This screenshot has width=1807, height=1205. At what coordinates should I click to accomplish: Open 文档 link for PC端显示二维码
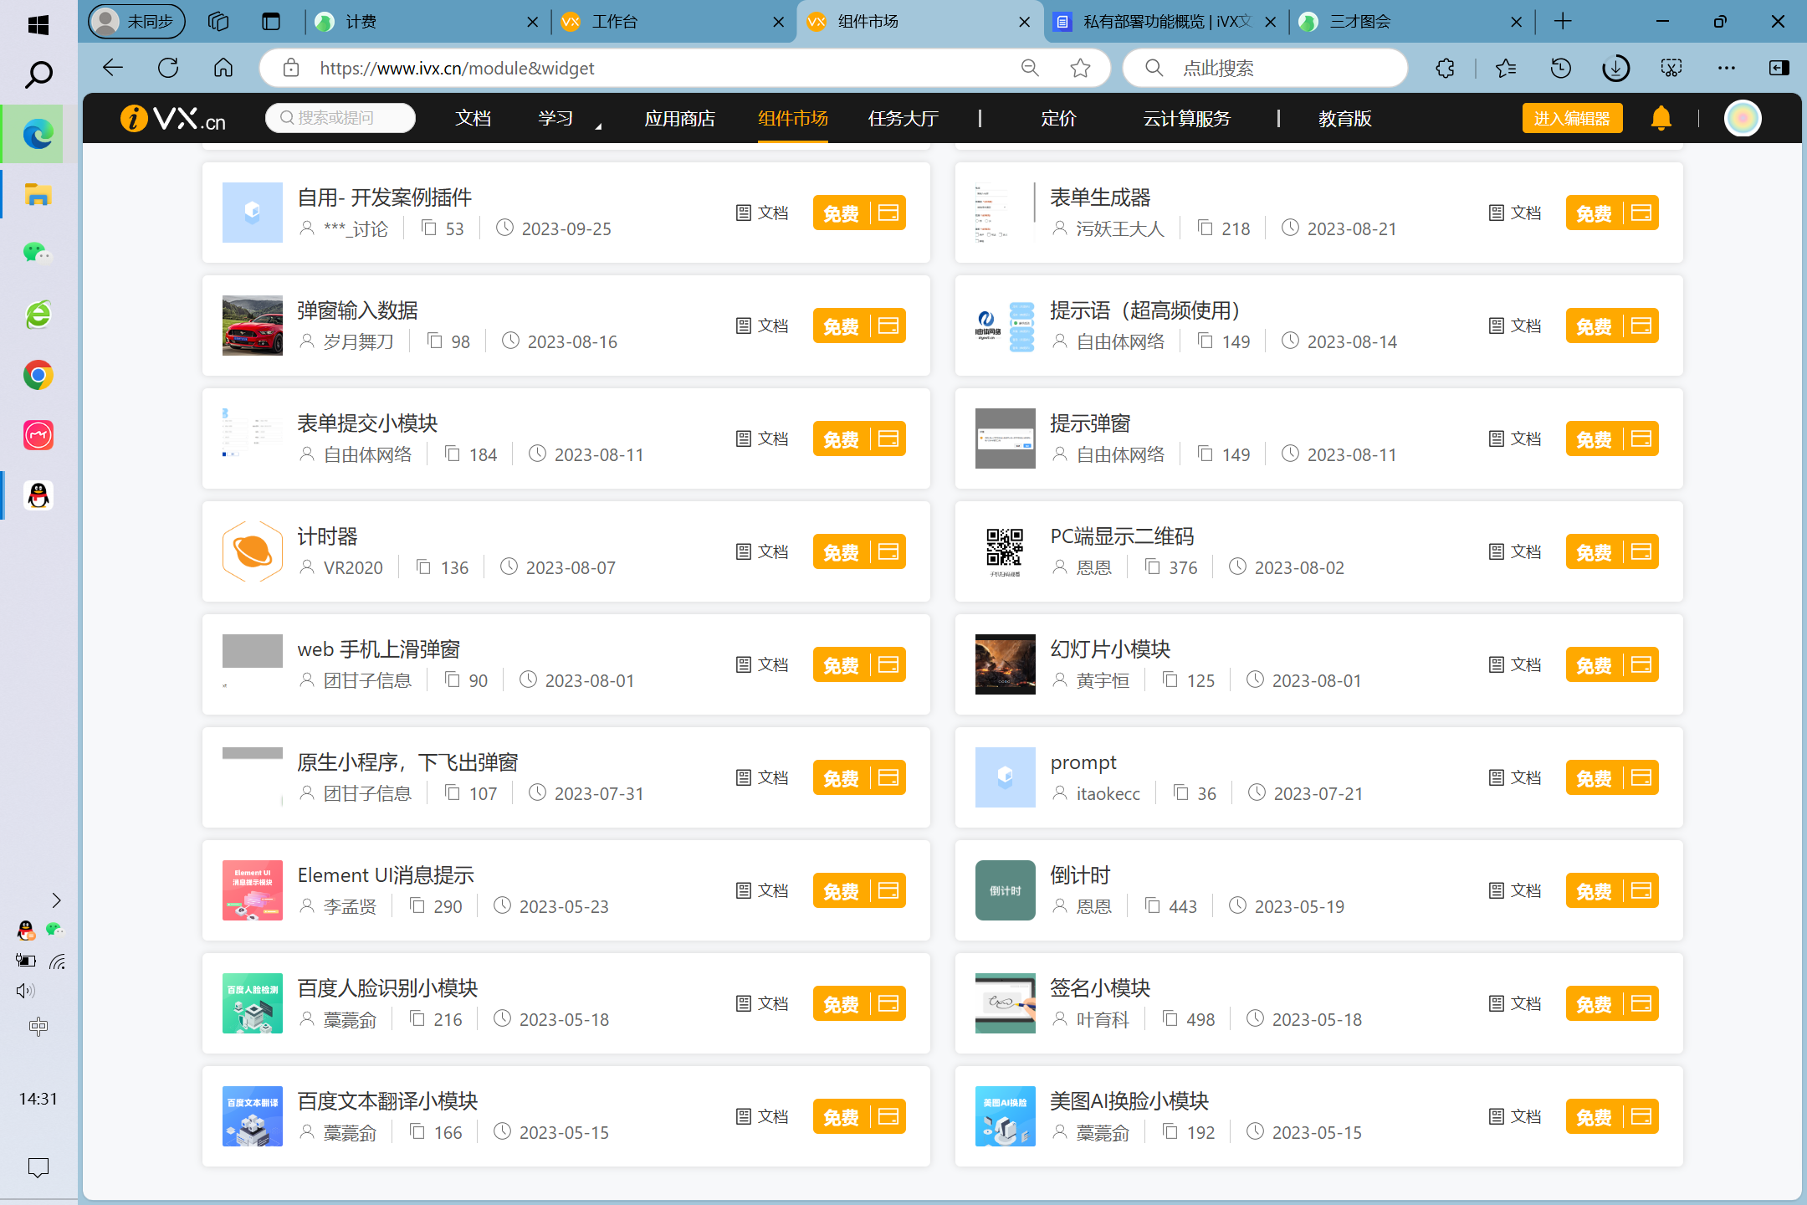[1515, 551]
